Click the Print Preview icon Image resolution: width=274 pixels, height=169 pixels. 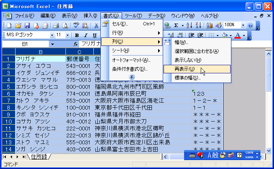tap(65, 25)
